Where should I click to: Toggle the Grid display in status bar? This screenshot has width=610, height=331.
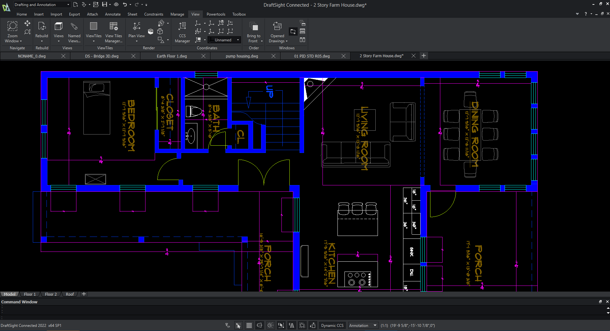pyautogui.click(x=249, y=325)
